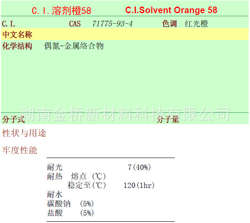
Task: Click the '盐酸' row label
Action: point(55,213)
